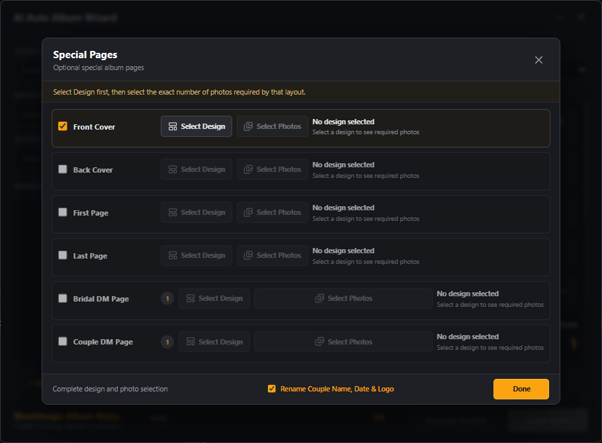Image resolution: width=602 pixels, height=443 pixels.
Task: Click 'No design selected' in First Page row
Action: tap(343, 208)
